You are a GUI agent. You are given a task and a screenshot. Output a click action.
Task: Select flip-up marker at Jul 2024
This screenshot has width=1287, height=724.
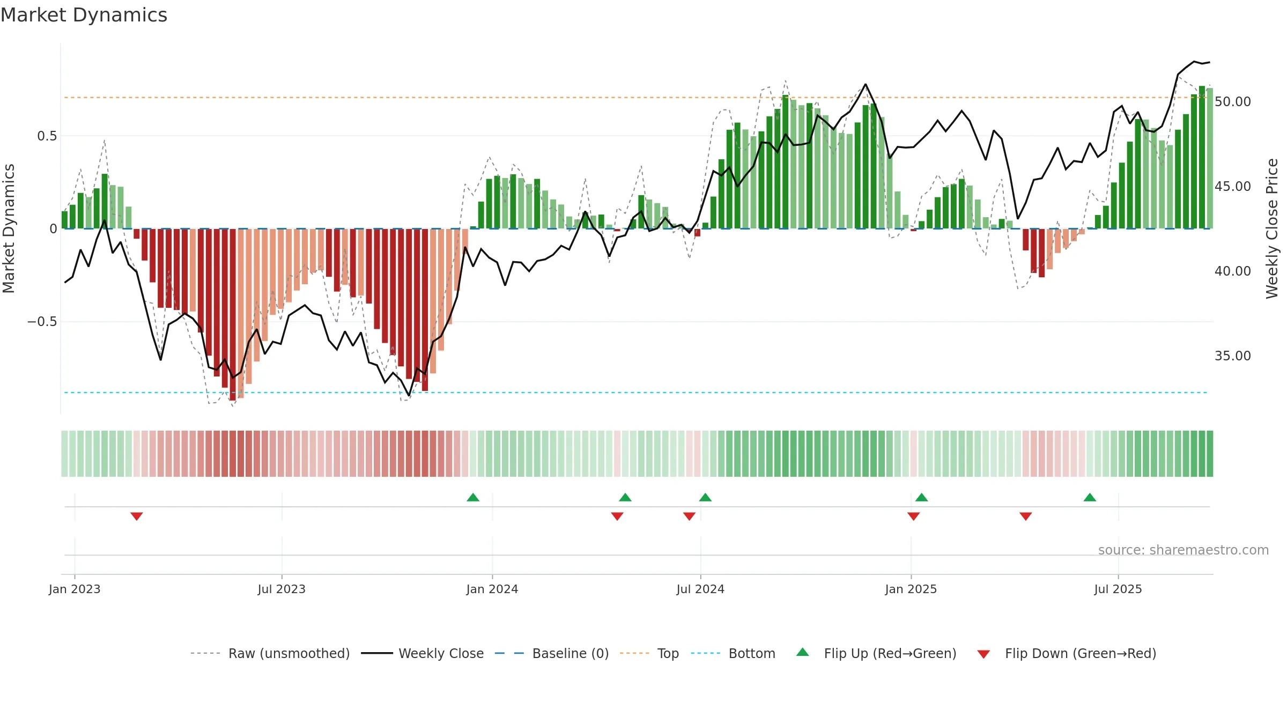[705, 497]
